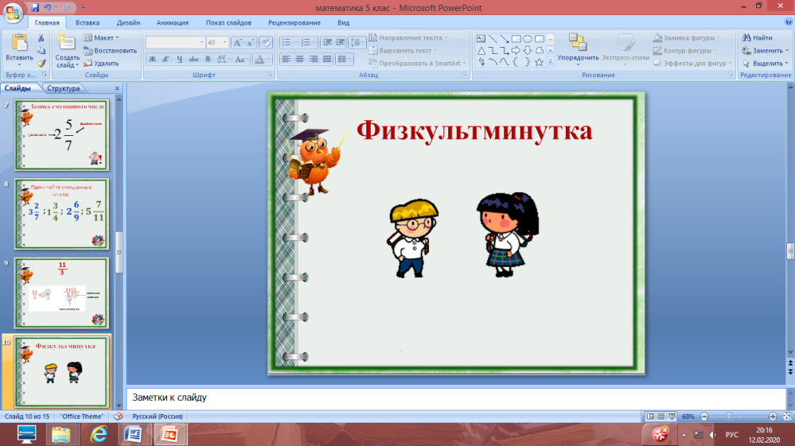
Task: Select the Arrange (Упорядочить) icon
Action: tap(578, 42)
